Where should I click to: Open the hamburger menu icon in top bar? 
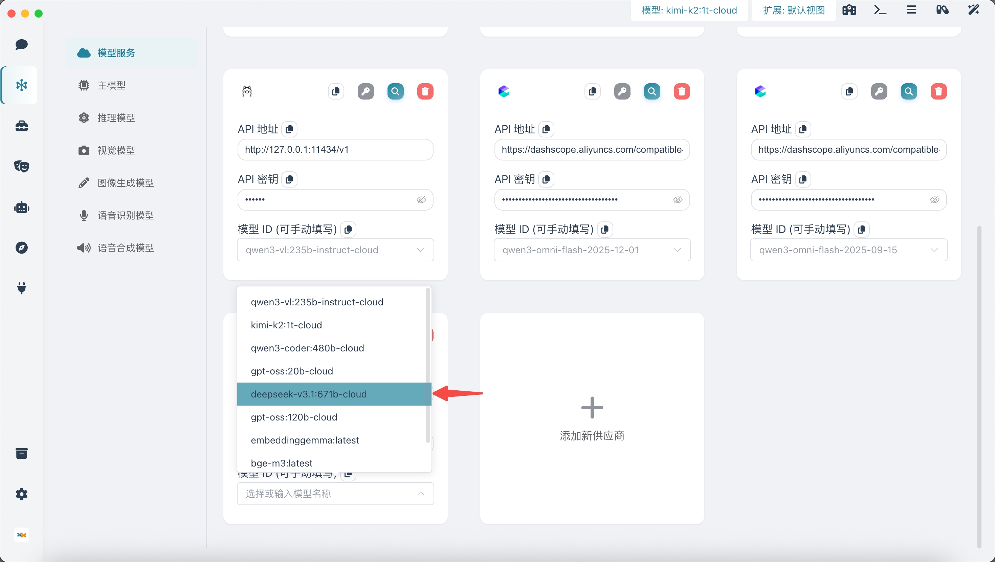pyautogui.click(x=911, y=10)
